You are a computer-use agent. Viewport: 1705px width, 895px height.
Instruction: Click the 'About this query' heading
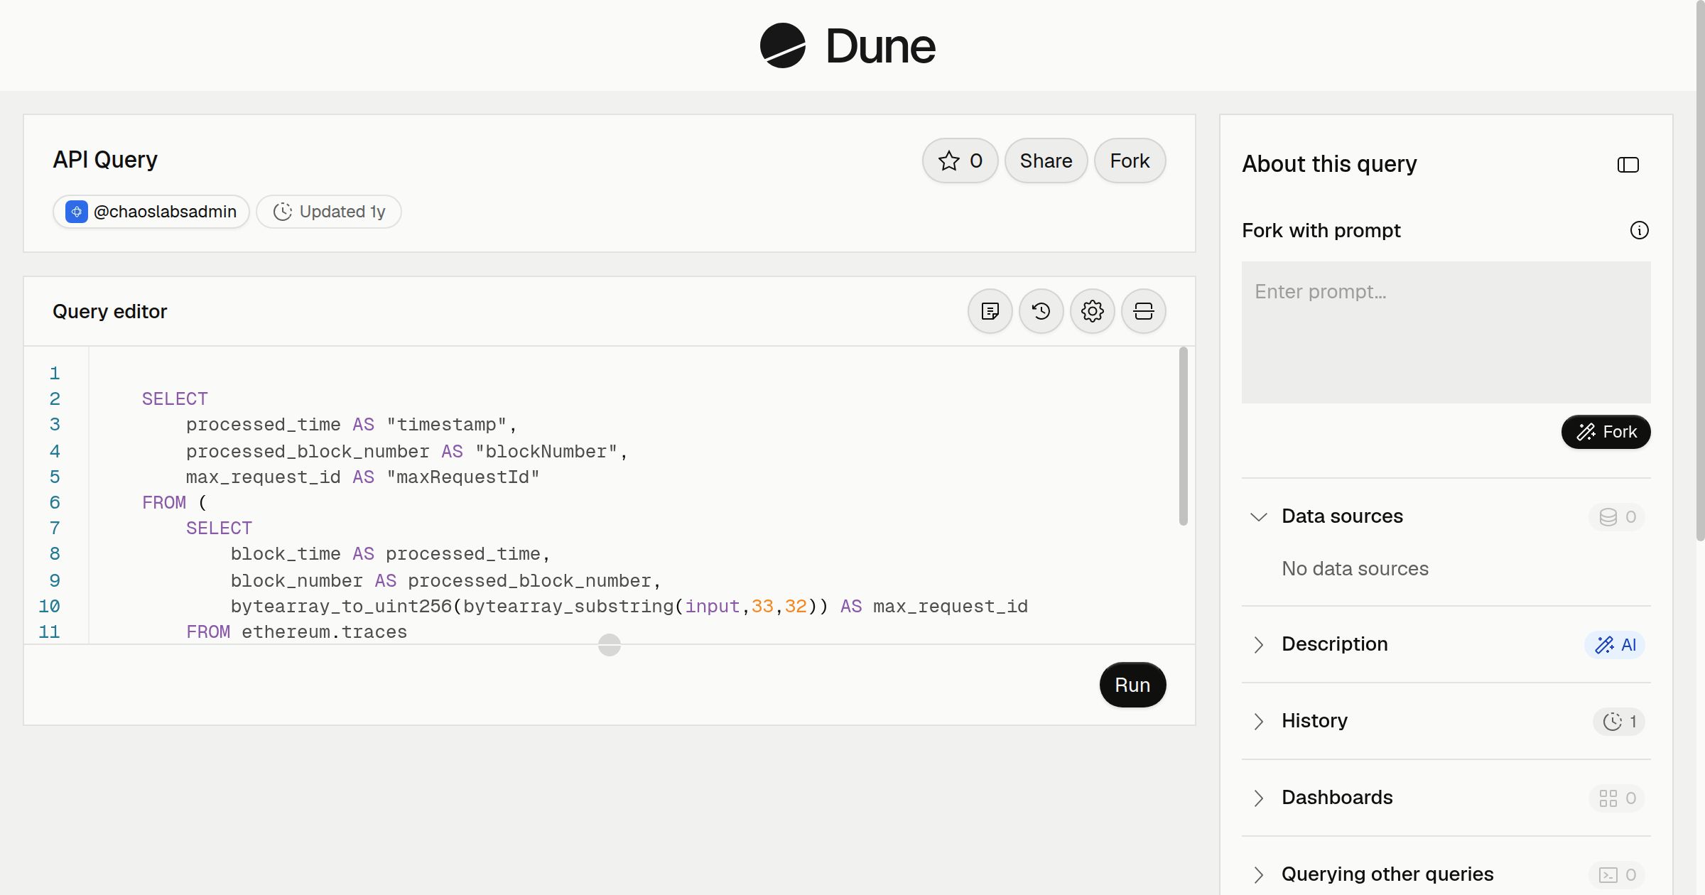click(1329, 164)
